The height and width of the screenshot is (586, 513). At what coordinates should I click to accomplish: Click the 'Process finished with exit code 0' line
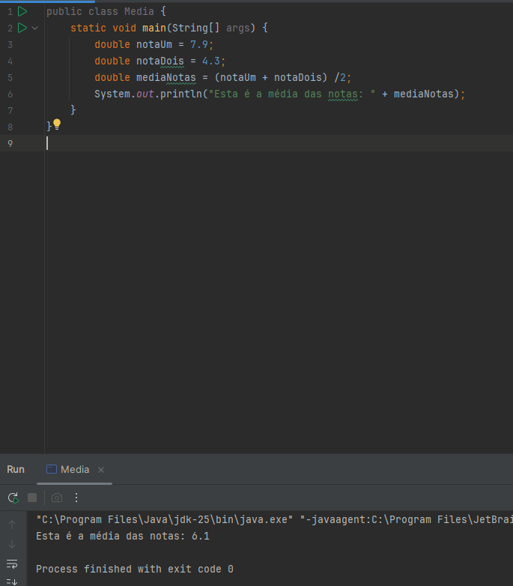134,569
